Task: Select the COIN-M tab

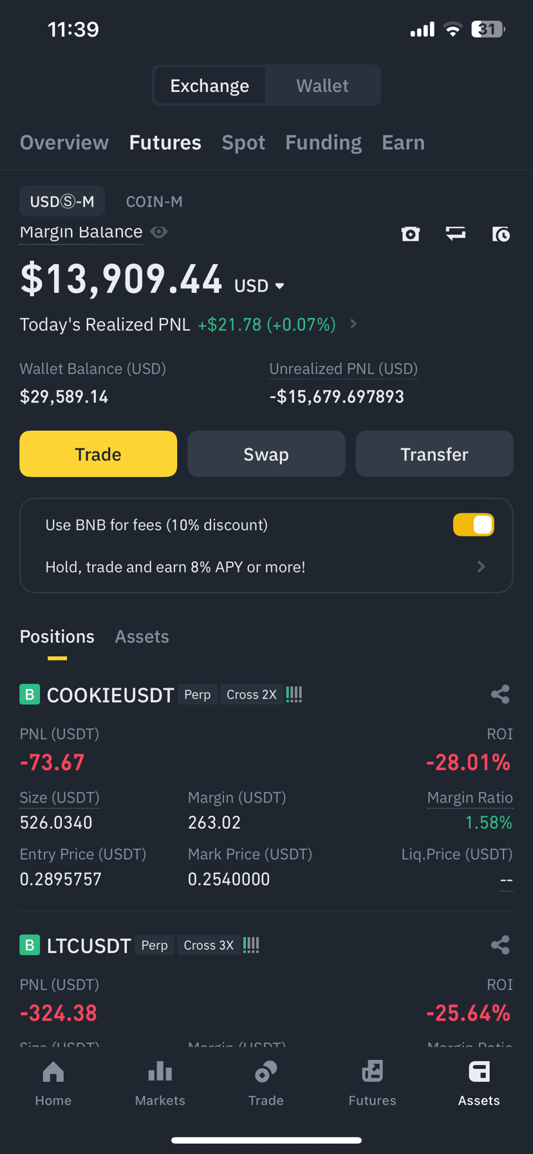Action: (154, 202)
